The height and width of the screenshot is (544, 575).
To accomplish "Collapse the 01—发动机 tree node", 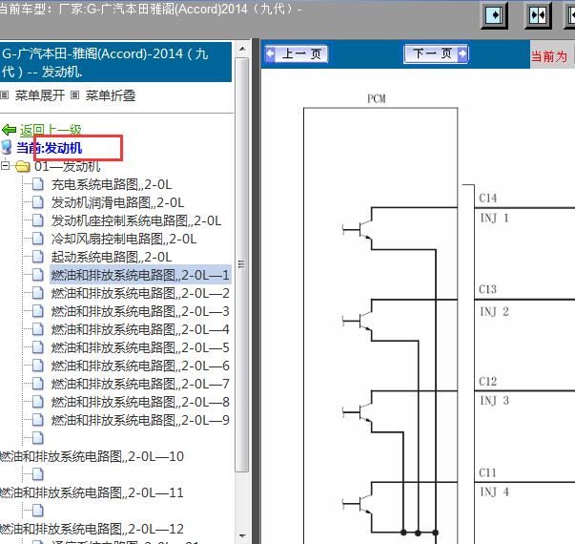I will tap(5, 165).
